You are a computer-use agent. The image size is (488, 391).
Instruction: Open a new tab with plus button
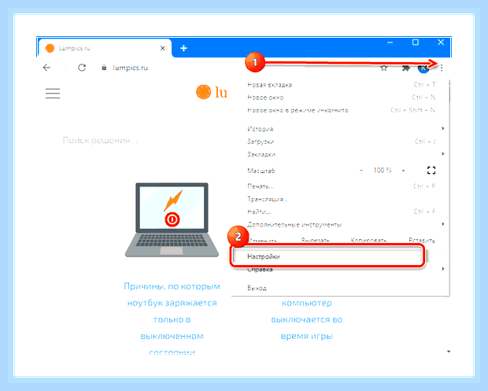point(183,48)
